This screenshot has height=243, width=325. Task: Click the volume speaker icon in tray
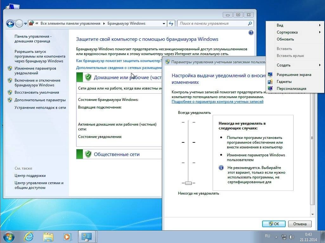(291, 237)
